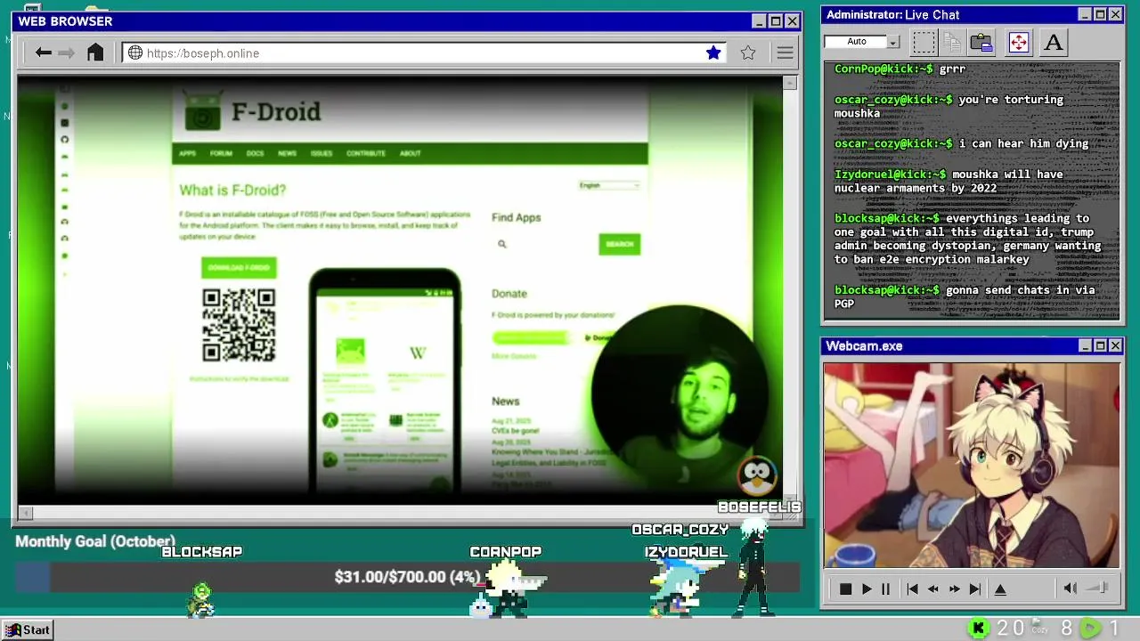Skip to next track in Webcam.exe
Image resolution: width=1140 pixels, height=641 pixels.
pyautogui.click(x=975, y=588)
